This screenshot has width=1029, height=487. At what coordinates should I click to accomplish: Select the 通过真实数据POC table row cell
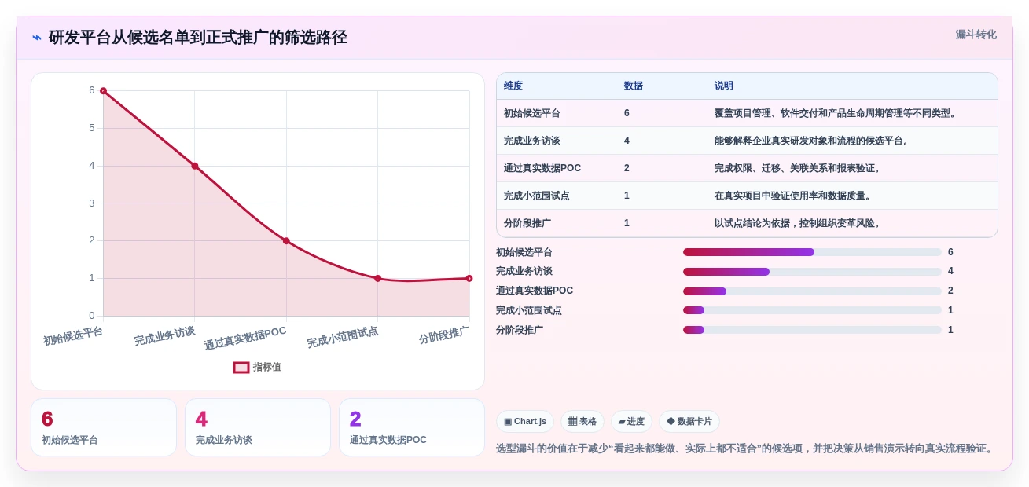pyautogui.click(x=542, y=168)
